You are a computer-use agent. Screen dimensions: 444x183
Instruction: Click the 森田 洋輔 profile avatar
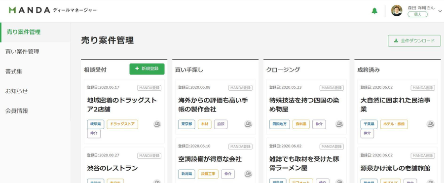click(x=397, y=10)
